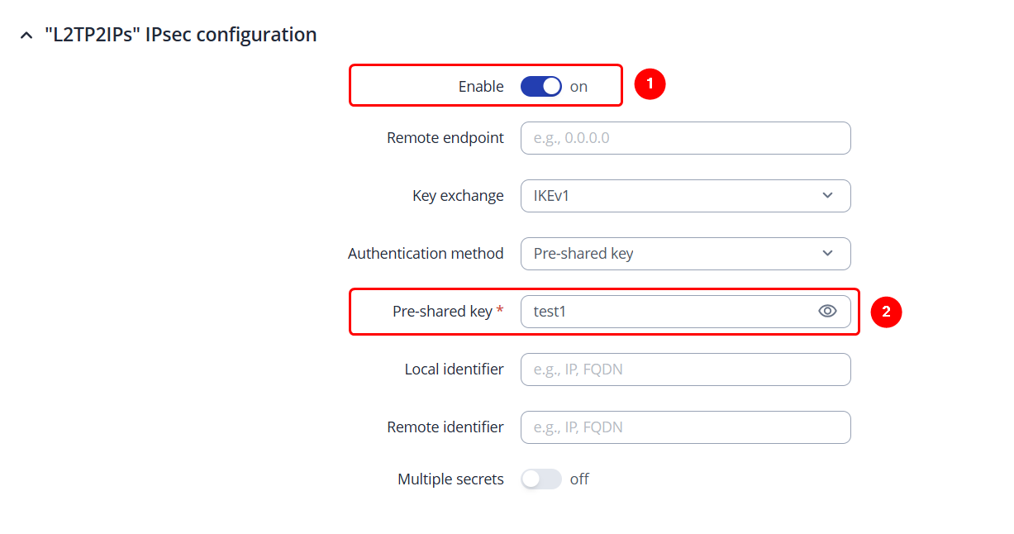Screen dimensions: 1014x534
Task: Click the "L2TP2IPs" IPsec configuration heading
Action: point(180,35)
